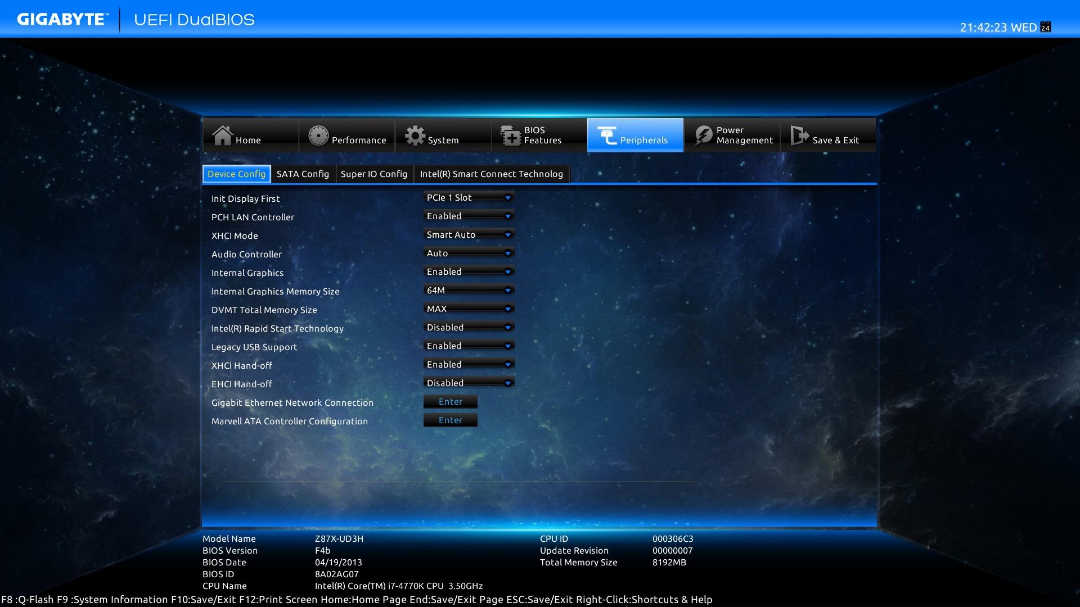Select the XHCI Mode label
Screen dimensions: 1080x607
pos(235,235)
